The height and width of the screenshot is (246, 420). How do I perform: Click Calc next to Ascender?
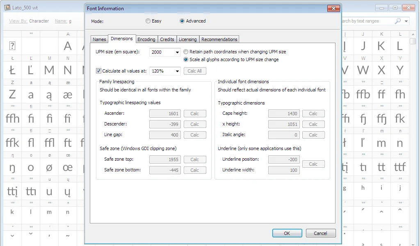click(195, 113)
